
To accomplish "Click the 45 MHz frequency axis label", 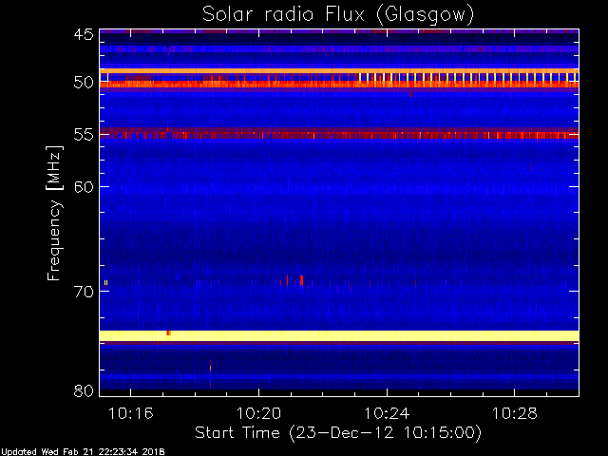I will 84,34.
